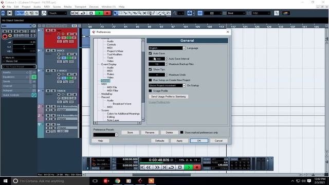Solo the TRACK track

tap(53, 91)
